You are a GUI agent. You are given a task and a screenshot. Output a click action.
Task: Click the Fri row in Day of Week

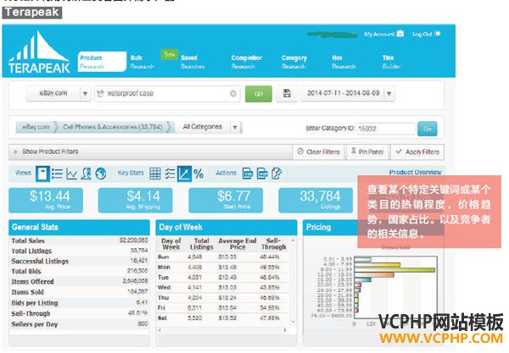click(222, 307)
